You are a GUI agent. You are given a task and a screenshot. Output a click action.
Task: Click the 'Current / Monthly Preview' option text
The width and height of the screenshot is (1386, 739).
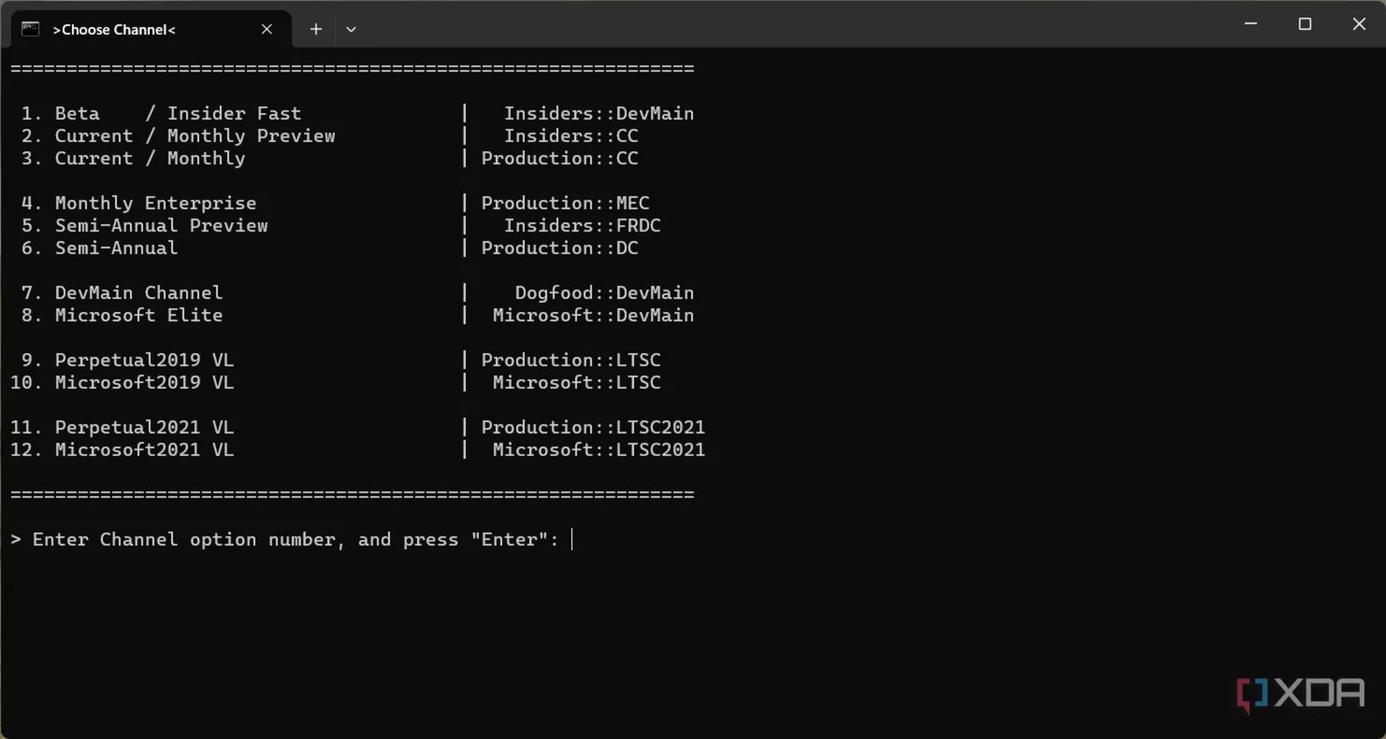[x=195, y=136]
